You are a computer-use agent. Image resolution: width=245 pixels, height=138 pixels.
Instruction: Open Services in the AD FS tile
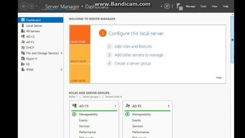(x=137, y=126)
